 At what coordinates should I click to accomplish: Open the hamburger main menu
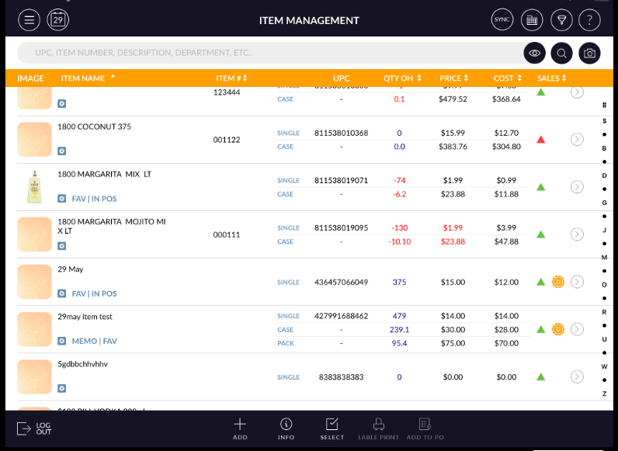click(29, 20)
